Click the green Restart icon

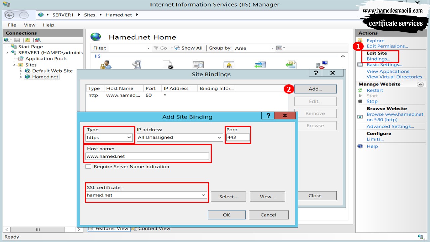(x=360, y=90)
